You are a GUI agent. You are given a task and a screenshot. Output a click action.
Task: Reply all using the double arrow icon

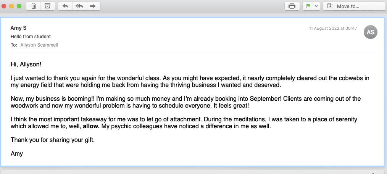[79, 6]
